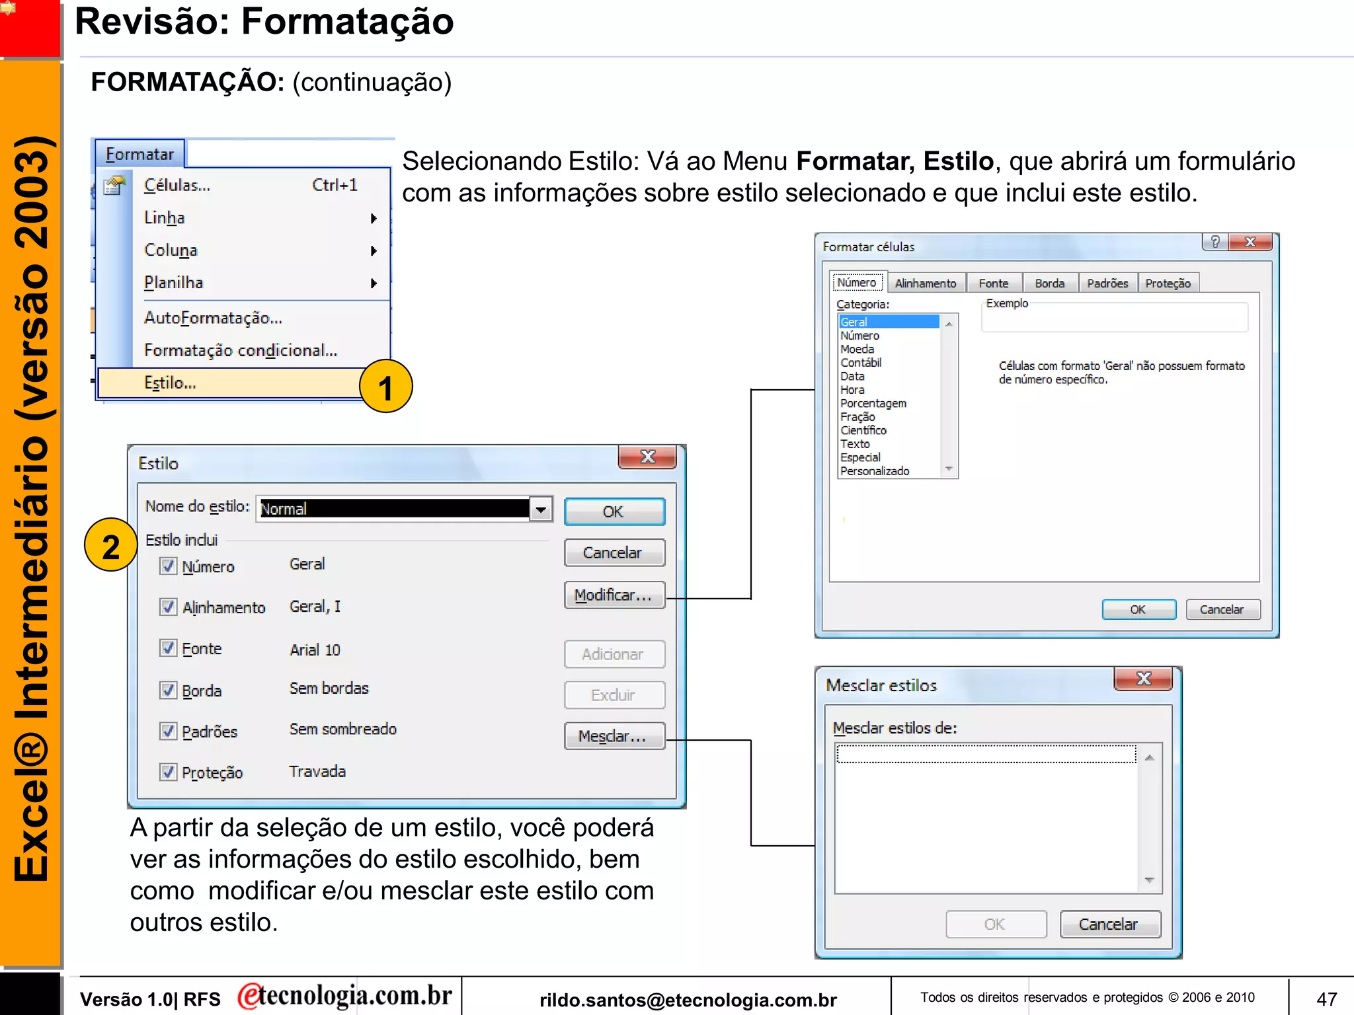
Task: Select the Fração category
Action: click(889, 417)
